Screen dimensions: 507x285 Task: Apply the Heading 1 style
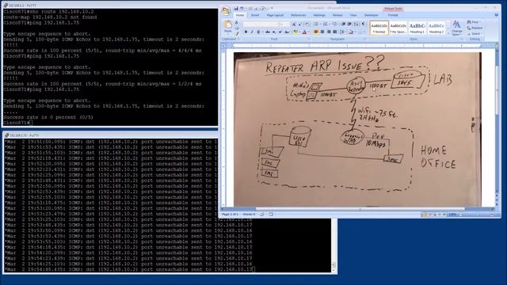[x=417, y=28]
